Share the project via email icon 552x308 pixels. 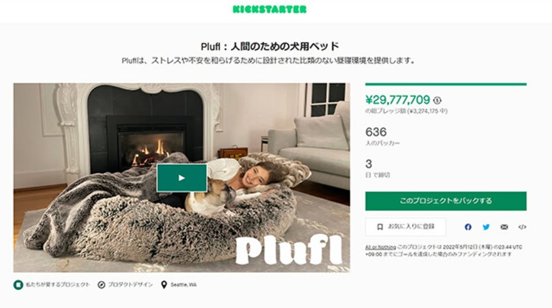[x=504, y=227]
